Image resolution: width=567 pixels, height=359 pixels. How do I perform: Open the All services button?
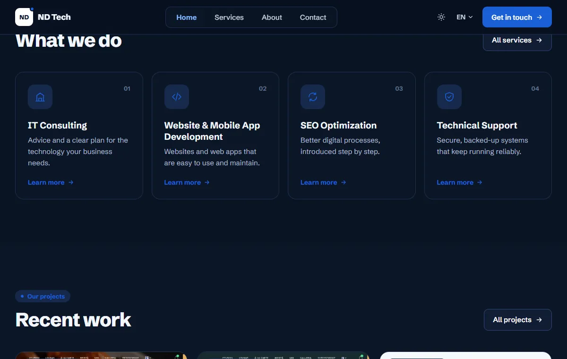point(517,40)
